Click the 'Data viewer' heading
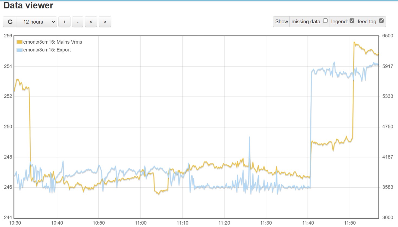This screenshot has width=398, height=227. 28,5
